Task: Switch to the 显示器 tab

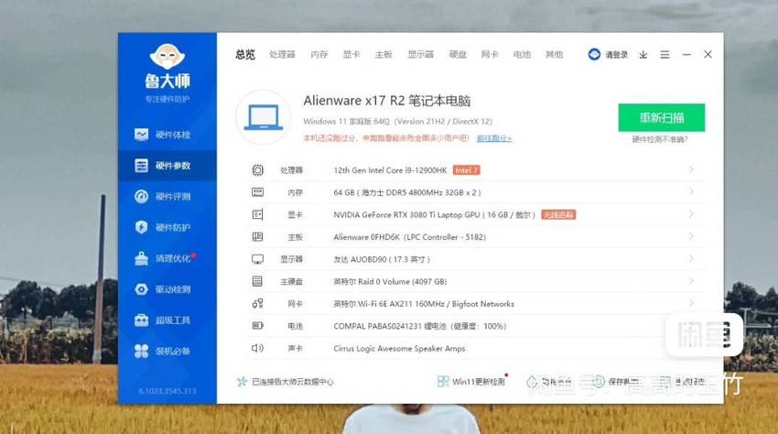Action: (420, 55)
